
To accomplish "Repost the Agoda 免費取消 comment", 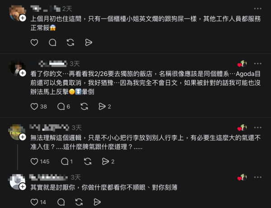I will pos(84,106).
